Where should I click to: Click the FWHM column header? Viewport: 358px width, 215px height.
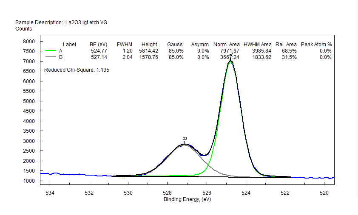(125, 45)
